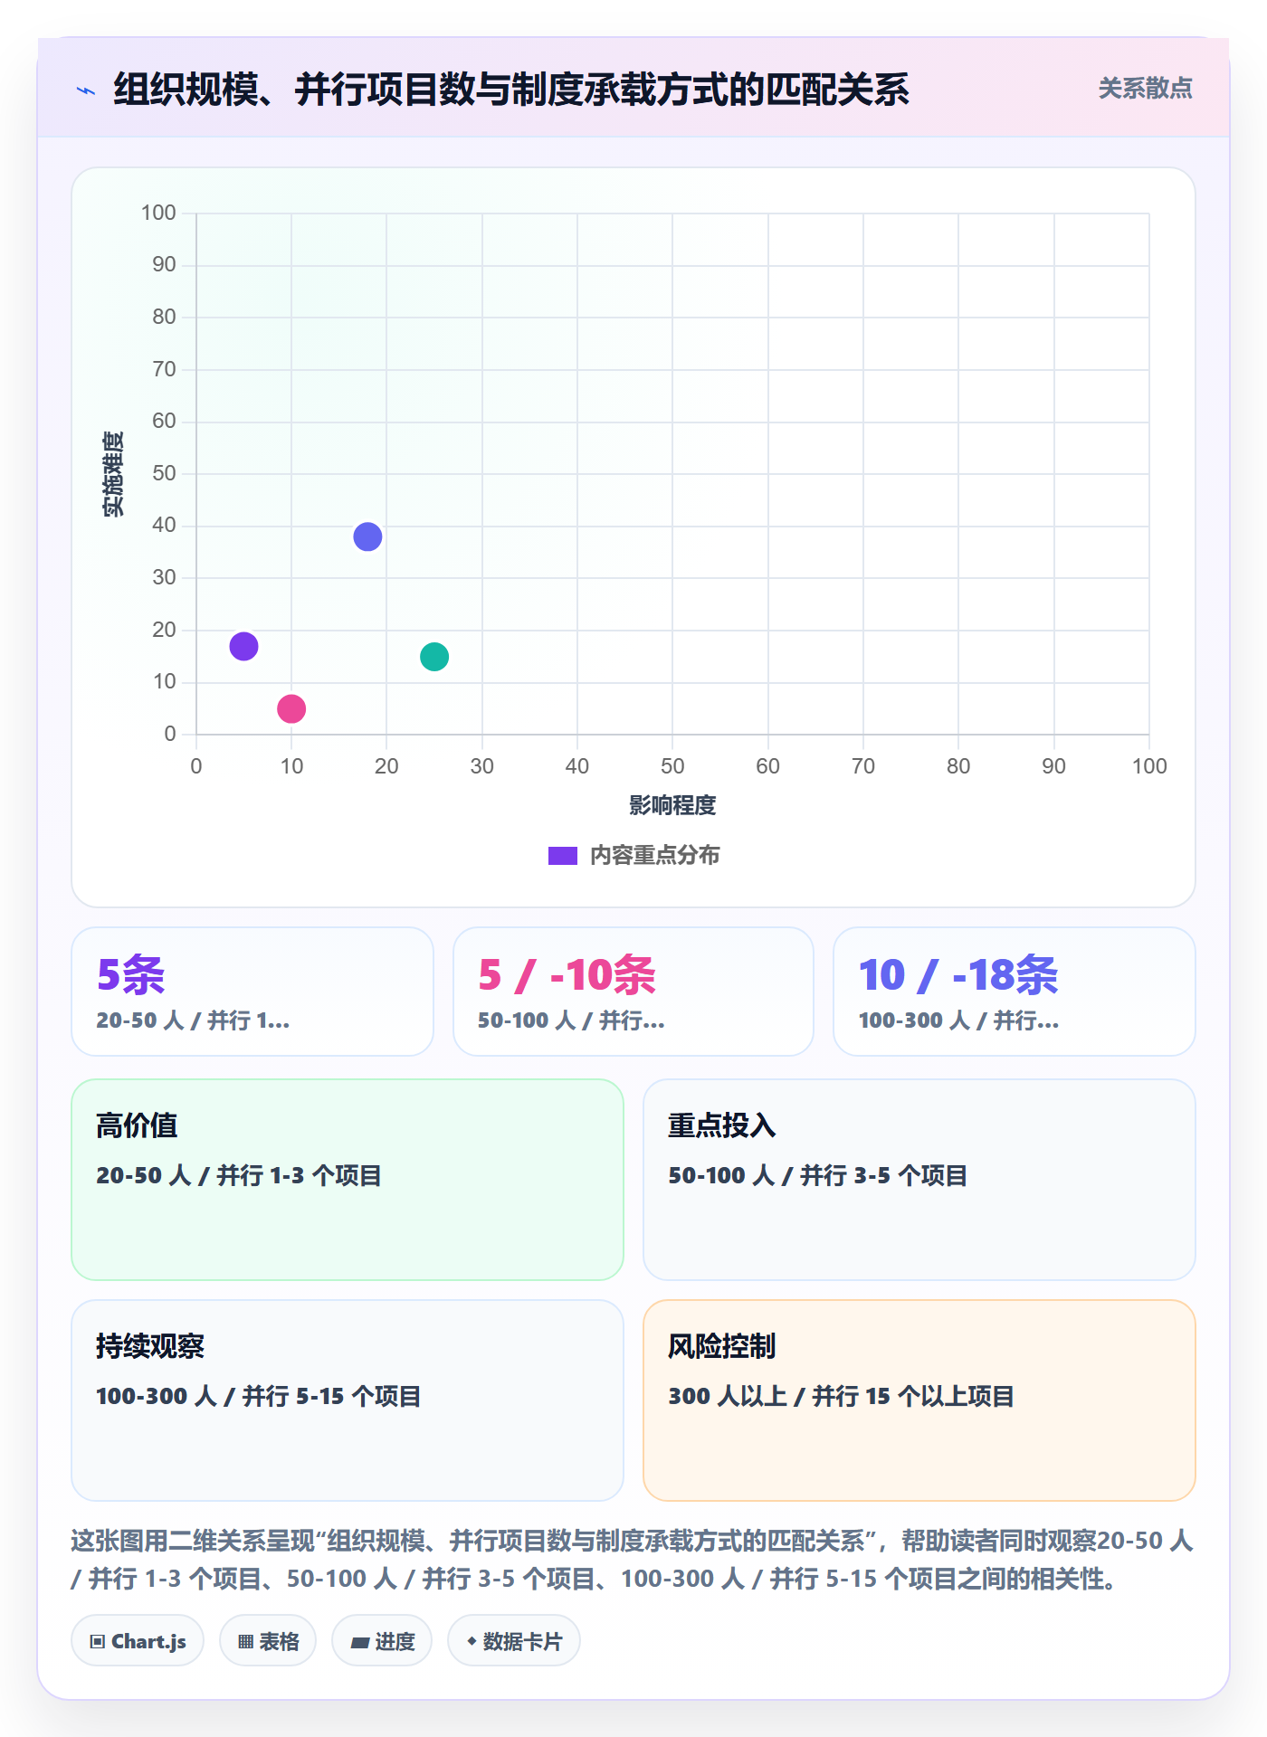Click the text 300 人以上 / 并行 15 个以上项目
Viewport: 1267px width, 1737px height.
click(x=841, y=1396)
